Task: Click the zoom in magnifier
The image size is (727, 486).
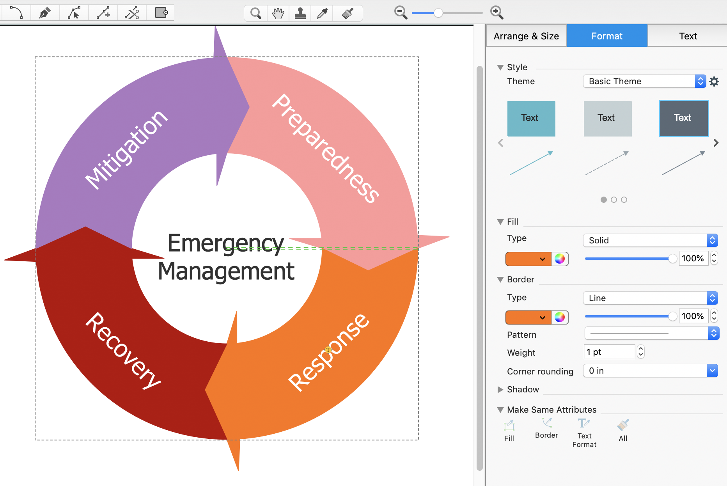Action: point(496,12)
